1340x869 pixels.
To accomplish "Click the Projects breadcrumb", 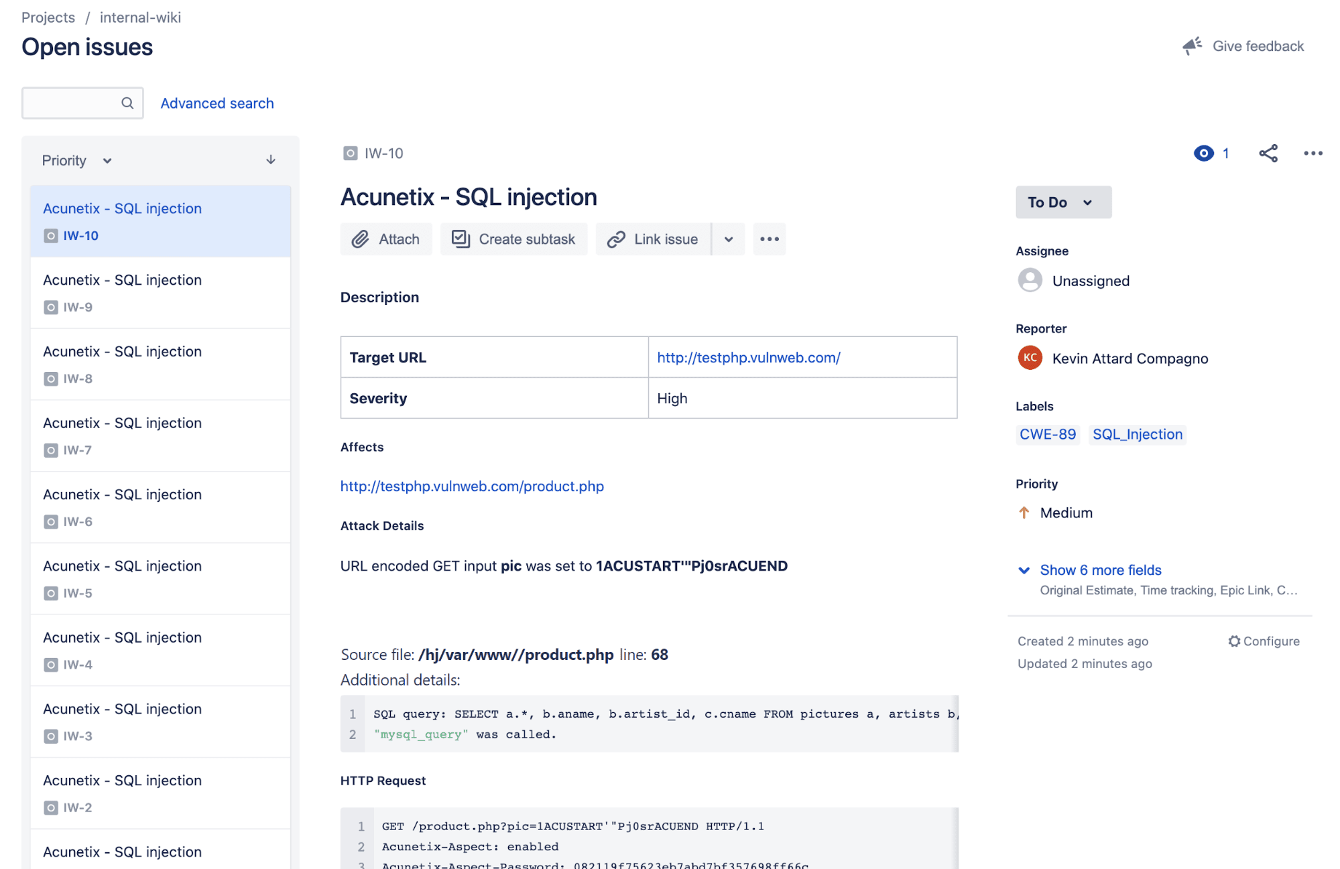I will [48, 17].
